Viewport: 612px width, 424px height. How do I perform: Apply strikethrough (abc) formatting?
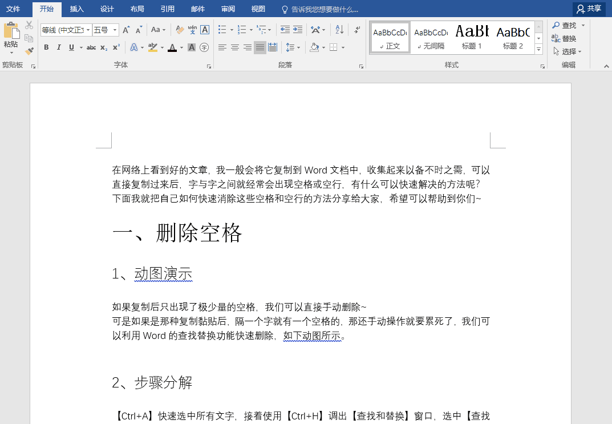click(x=91, y=47)
